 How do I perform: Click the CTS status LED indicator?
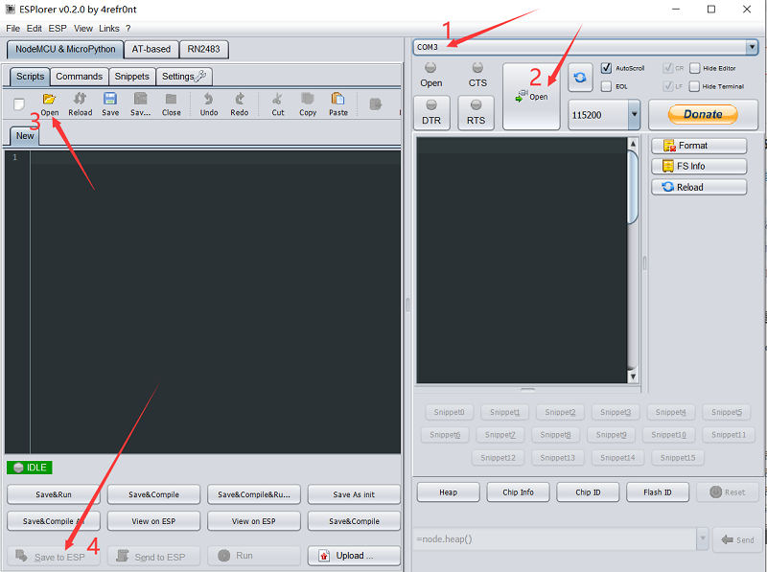477,67
